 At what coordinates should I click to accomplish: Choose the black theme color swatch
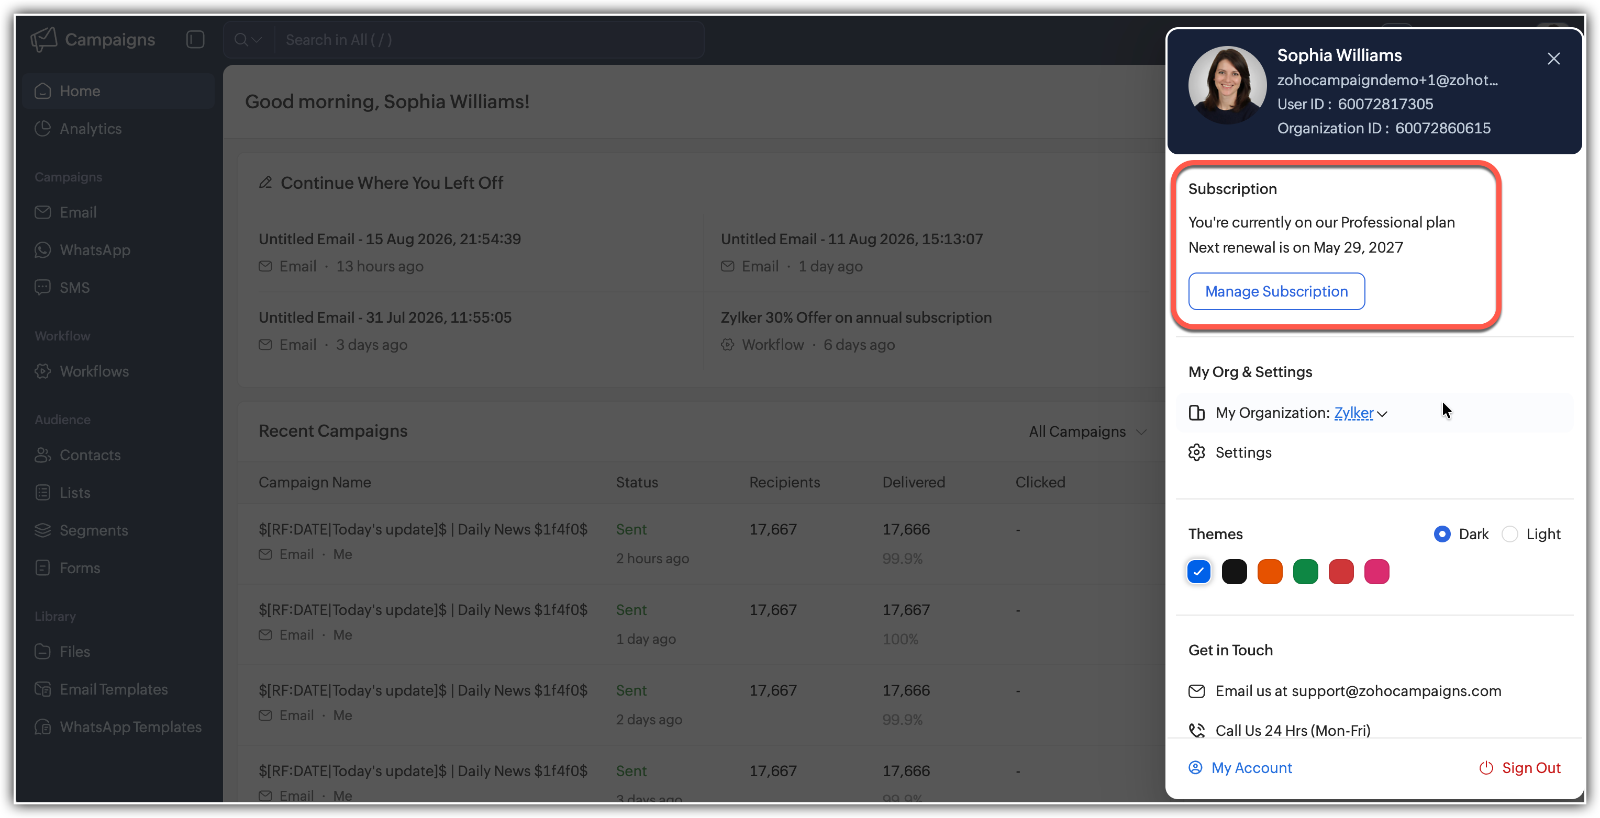[1234, 572]
